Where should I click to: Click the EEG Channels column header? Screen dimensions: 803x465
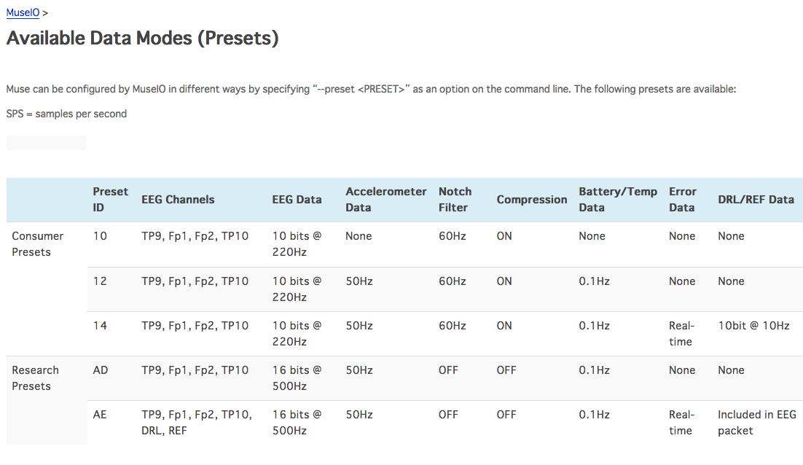[x=178, y=199]
